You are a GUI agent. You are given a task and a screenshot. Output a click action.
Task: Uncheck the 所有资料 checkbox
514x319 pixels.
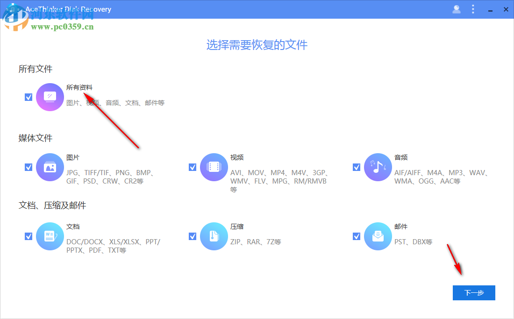pyautogui.click(x=29, y=97)
